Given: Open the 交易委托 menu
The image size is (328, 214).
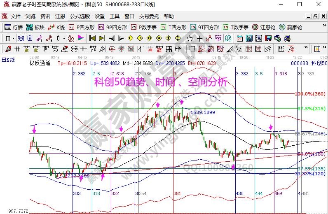Looking at the screenshot, I should [149, 16].
